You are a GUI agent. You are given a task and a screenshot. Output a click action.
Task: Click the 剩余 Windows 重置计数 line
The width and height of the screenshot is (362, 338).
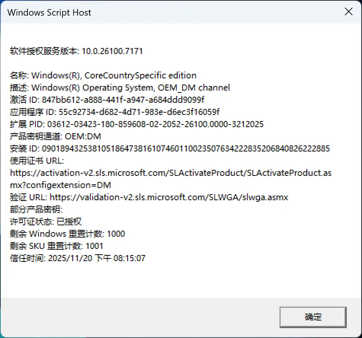[x=67, y=234]
